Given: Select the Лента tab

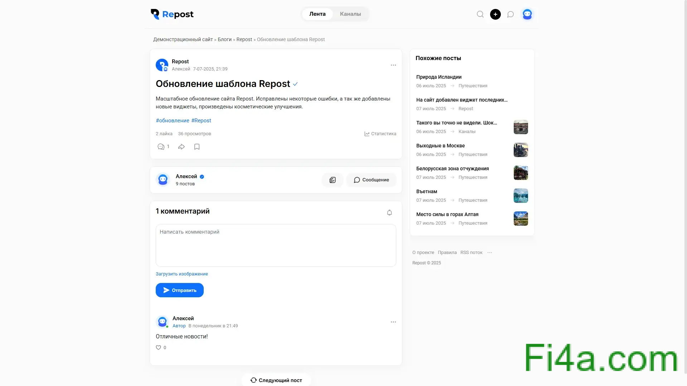Looking at the screenshot, I should coord(317,14).
